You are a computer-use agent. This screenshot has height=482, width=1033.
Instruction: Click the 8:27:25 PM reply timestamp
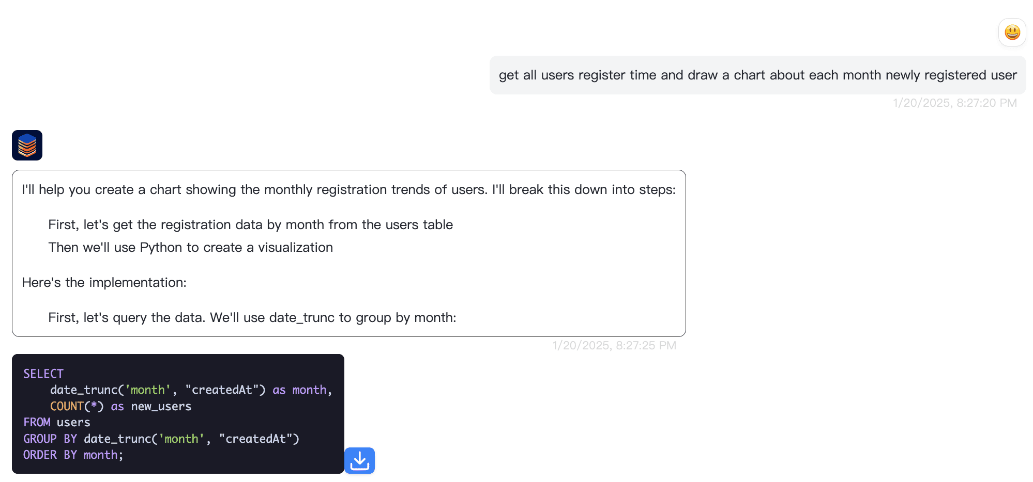tap(614, 345)
